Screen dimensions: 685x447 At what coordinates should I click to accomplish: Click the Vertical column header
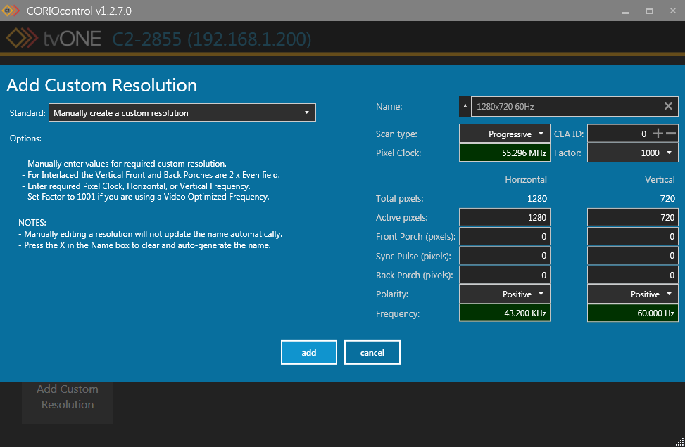660,179
